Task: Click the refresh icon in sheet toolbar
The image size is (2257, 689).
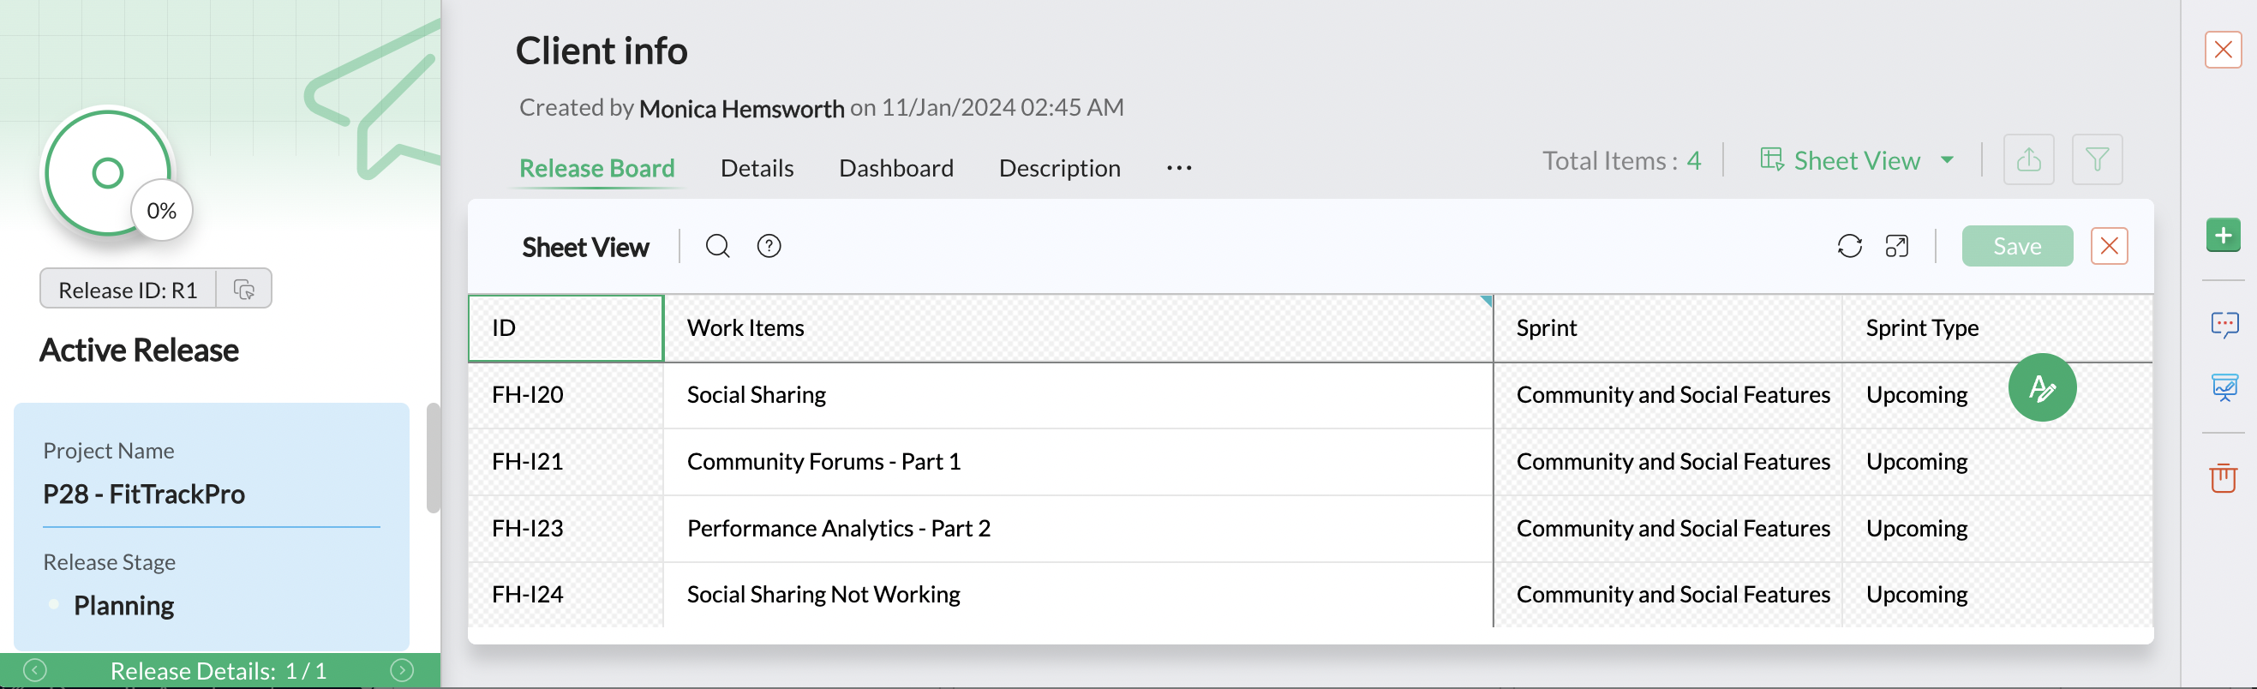Action: [1849, 246]
